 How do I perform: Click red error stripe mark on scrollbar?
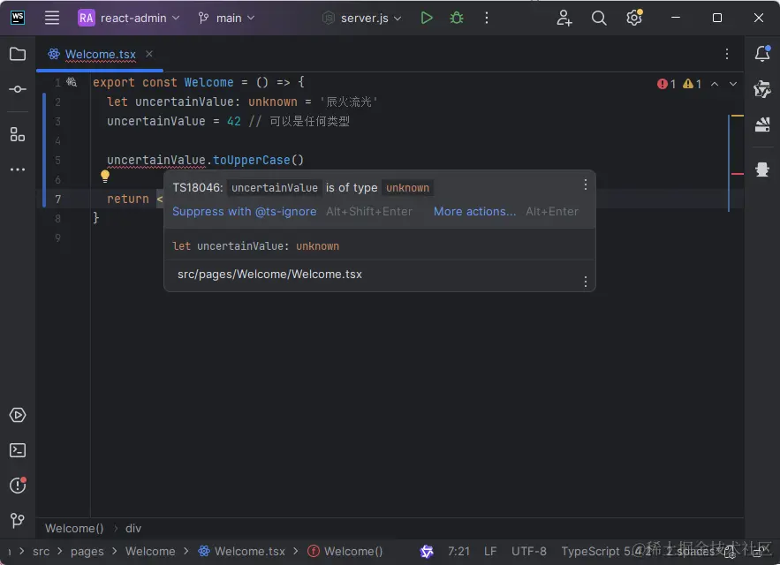coord(738,174)
